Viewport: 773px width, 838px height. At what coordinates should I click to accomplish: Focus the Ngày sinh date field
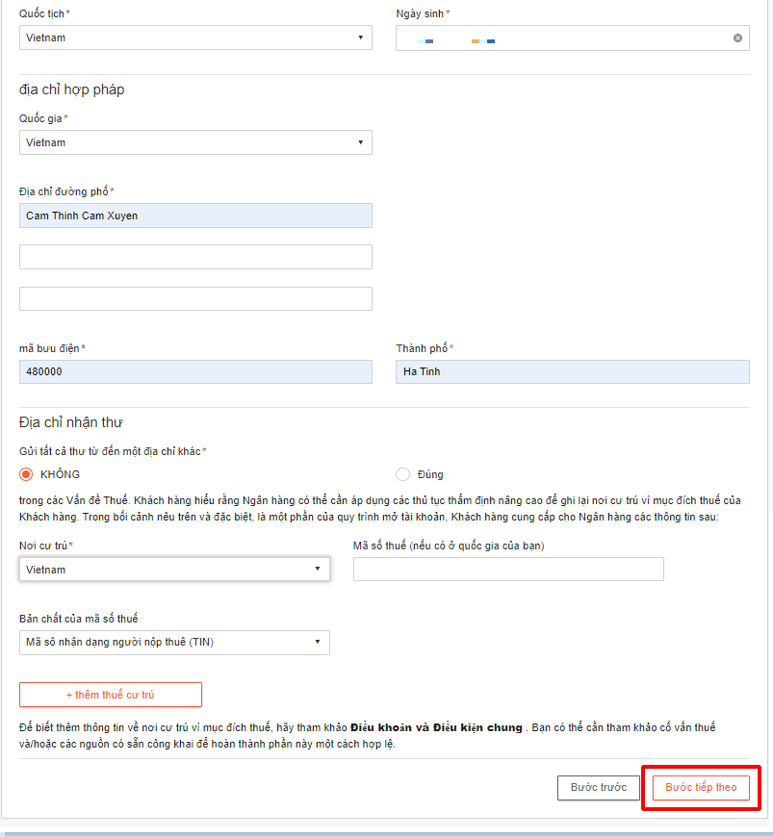pyautogui.click(x=573, y=38)
